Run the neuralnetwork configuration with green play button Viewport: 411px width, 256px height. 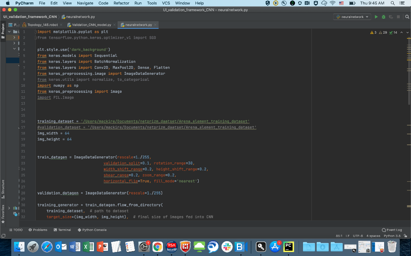tap(376, 17)
